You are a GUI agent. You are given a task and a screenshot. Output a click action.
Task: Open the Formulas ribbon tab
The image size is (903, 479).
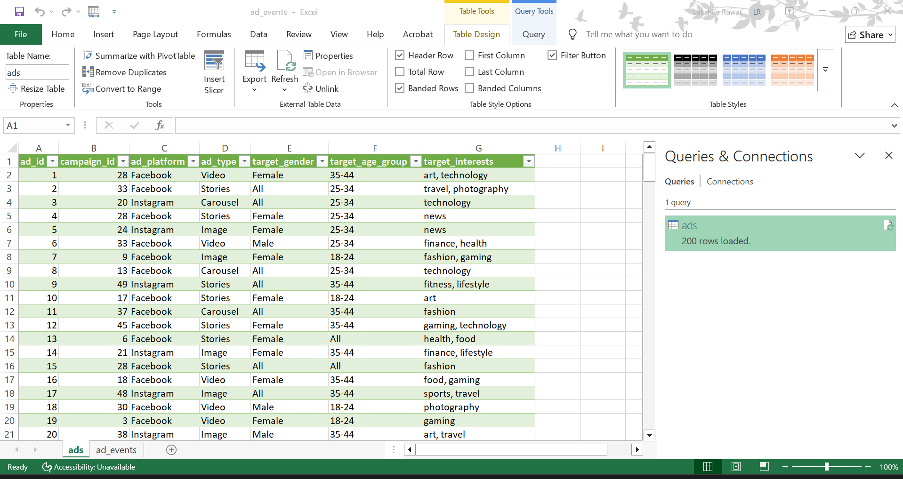point(214,34)
